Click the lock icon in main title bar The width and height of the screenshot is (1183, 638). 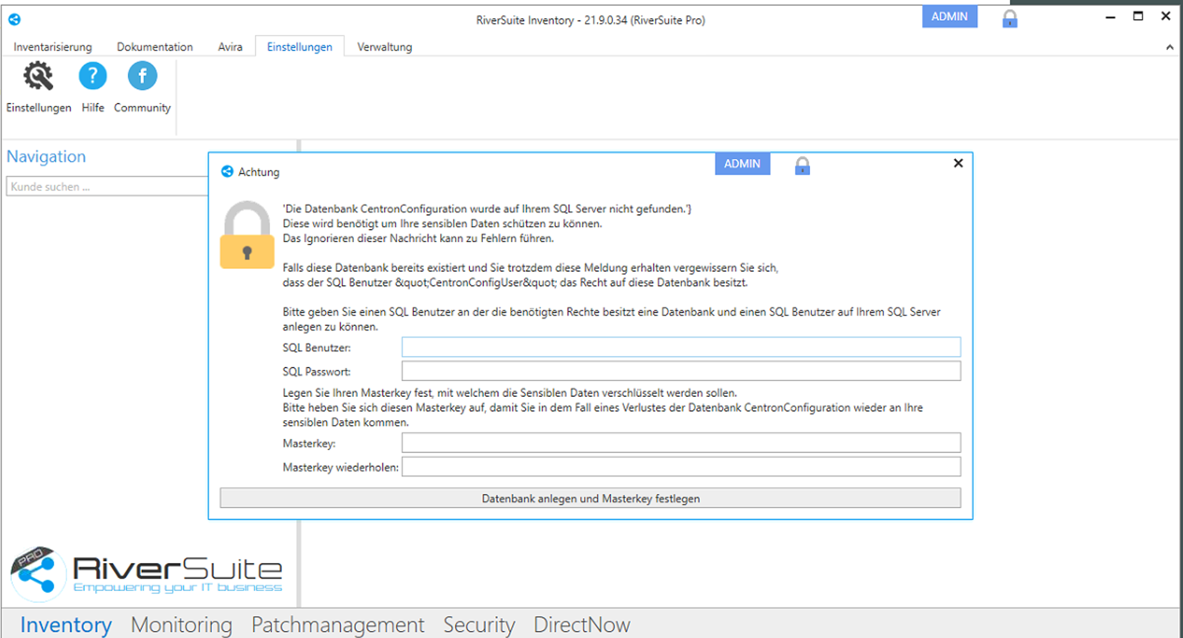[x=1010, y=19]
